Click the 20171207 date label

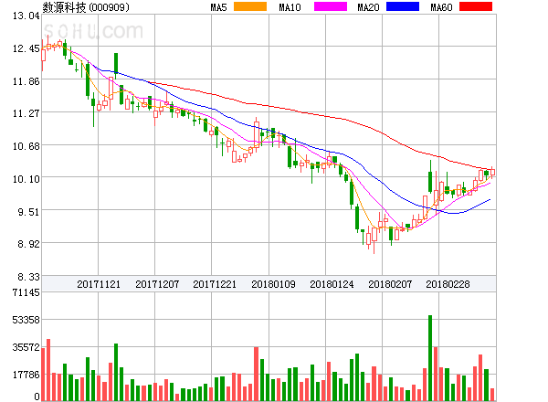[157, 284]
